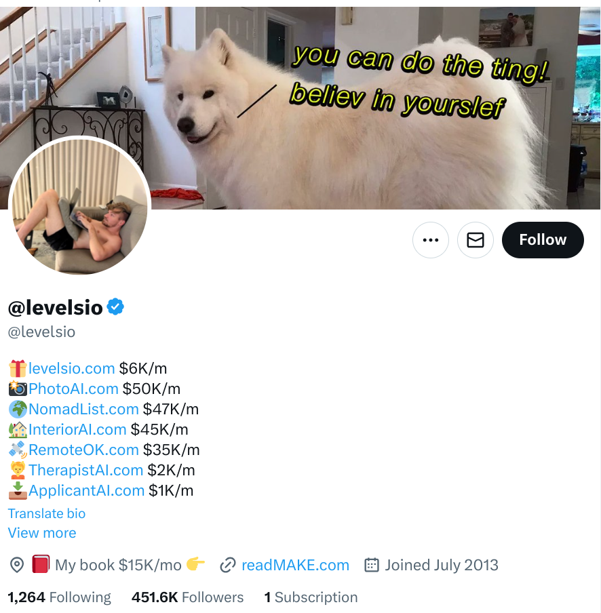The image size is (601, 613).
Task: Click the chain link icon beside readMAKE.com
Action: point(227,566)
